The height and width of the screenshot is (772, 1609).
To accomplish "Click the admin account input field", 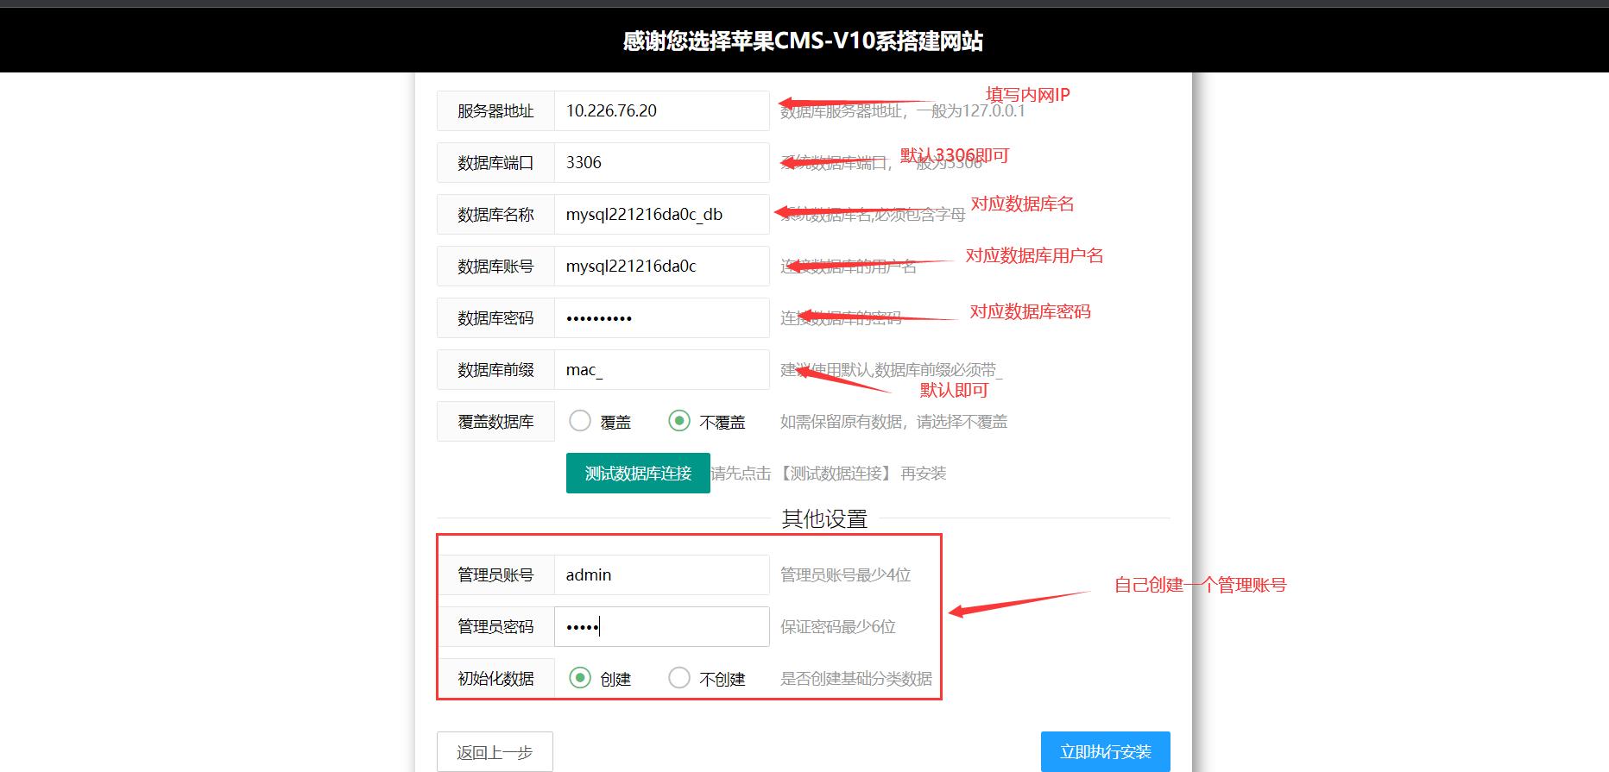I will [x=661, y=574].
